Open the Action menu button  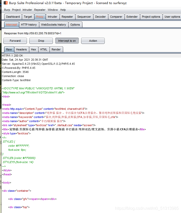[93, 41]
